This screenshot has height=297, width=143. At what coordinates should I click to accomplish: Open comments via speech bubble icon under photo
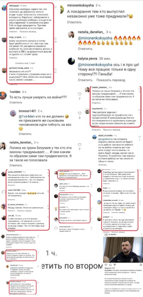point(110,265)
